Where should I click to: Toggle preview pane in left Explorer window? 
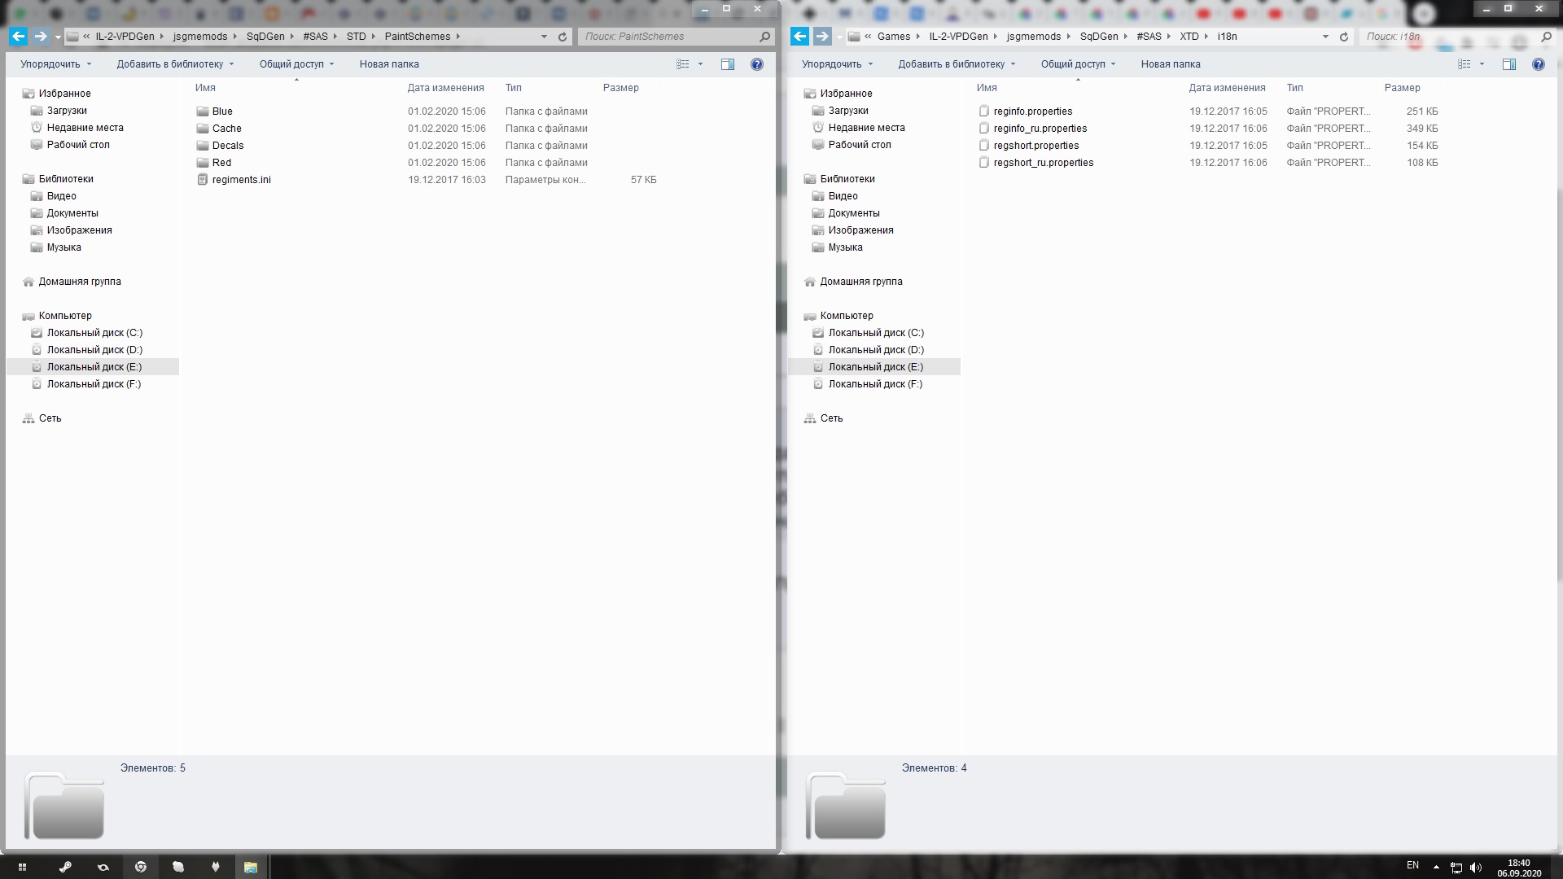click(728, 64)
